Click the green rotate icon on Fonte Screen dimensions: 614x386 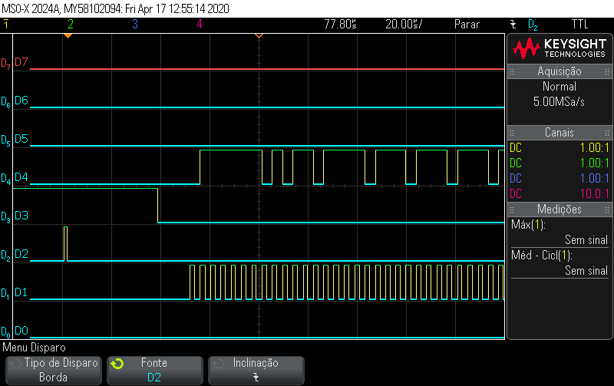click(117, 364)
